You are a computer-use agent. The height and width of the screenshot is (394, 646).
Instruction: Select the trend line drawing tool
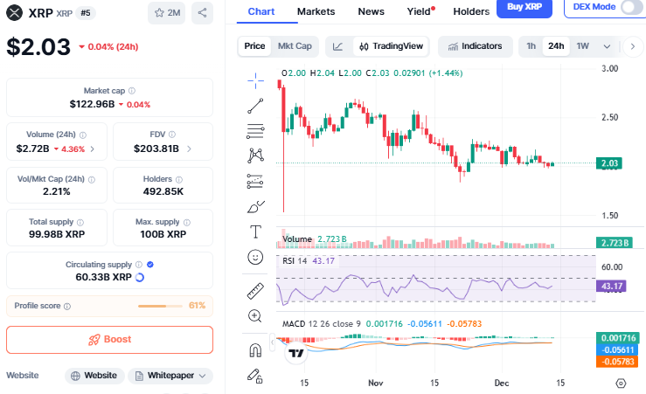[255, 106]
